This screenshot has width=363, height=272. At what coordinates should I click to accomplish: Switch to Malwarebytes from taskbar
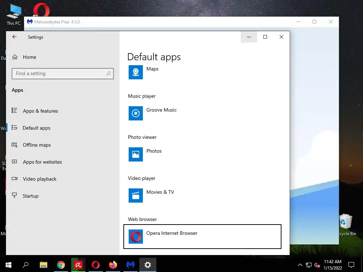click(130, 265)
